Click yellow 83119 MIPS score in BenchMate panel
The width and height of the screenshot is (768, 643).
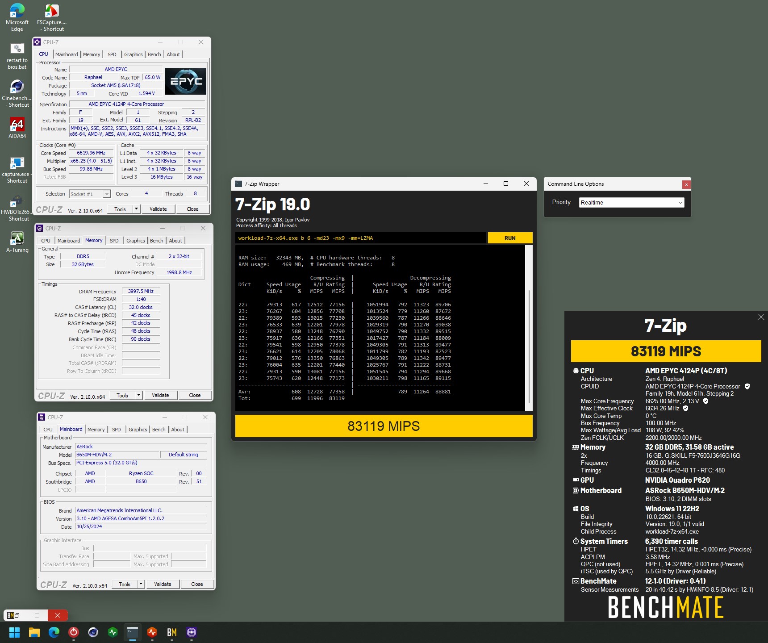666,351
